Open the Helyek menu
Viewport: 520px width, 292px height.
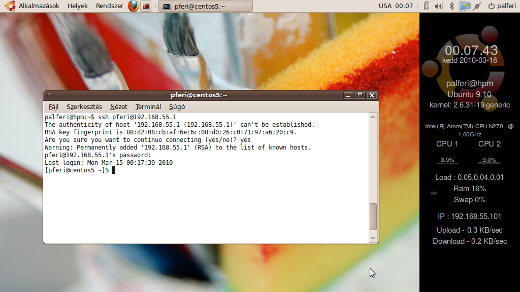coord(78,6)
